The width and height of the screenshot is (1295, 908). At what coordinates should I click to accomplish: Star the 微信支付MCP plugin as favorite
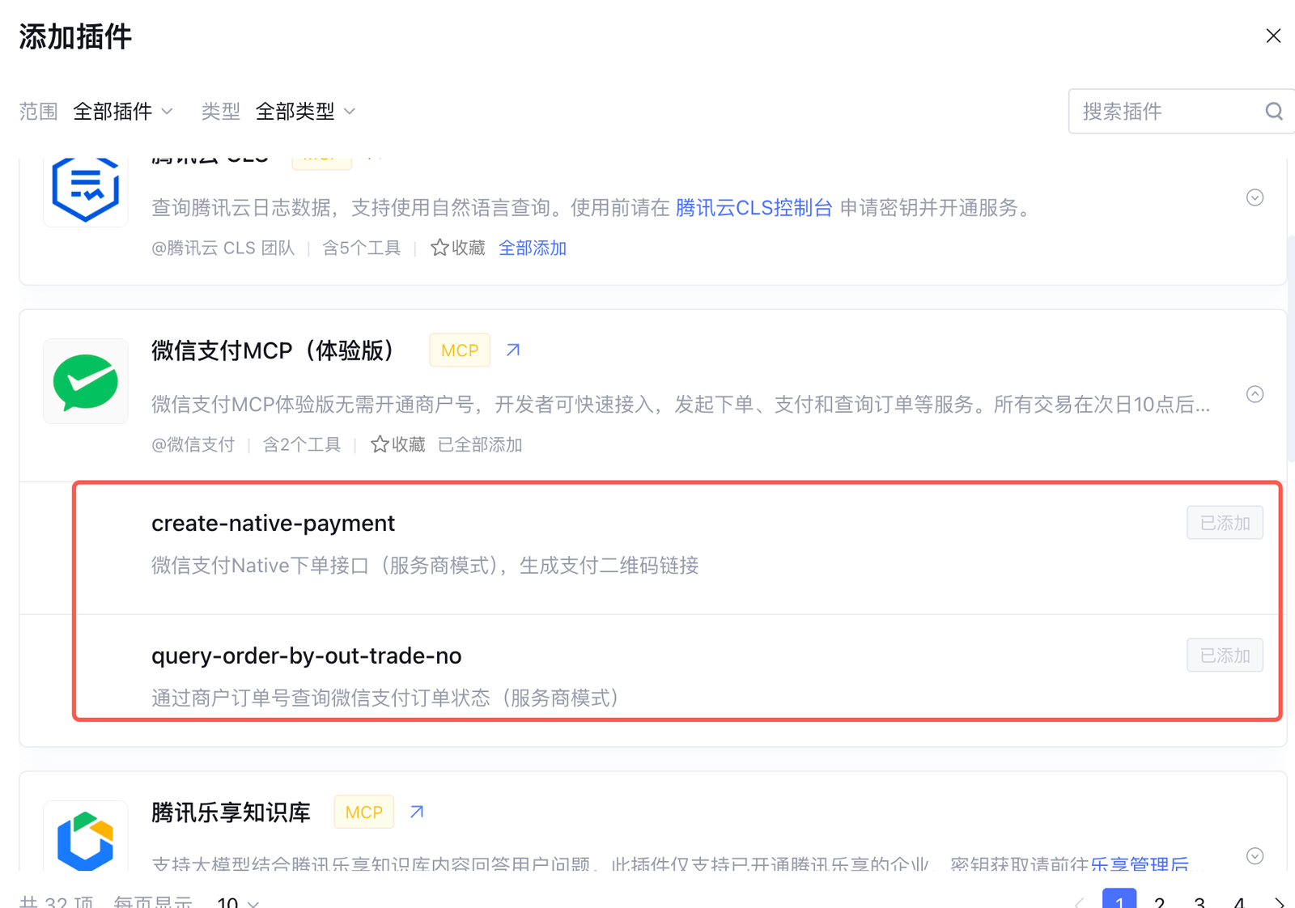click(380, 444)
